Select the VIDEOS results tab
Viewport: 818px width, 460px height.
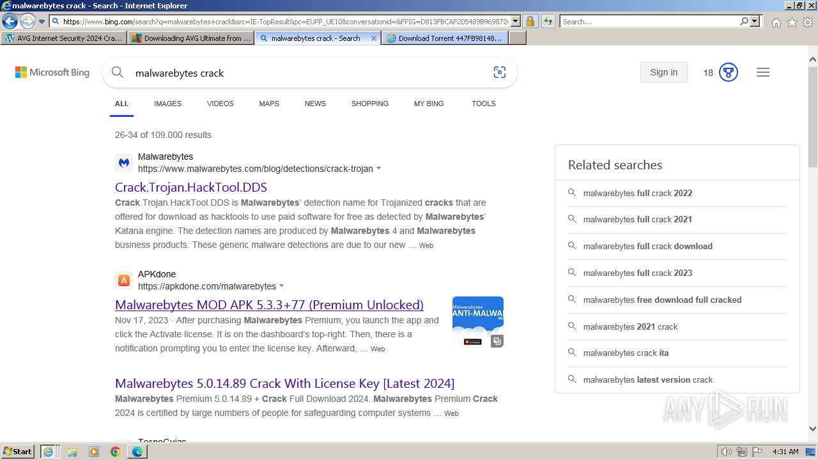tap(220, 103)
